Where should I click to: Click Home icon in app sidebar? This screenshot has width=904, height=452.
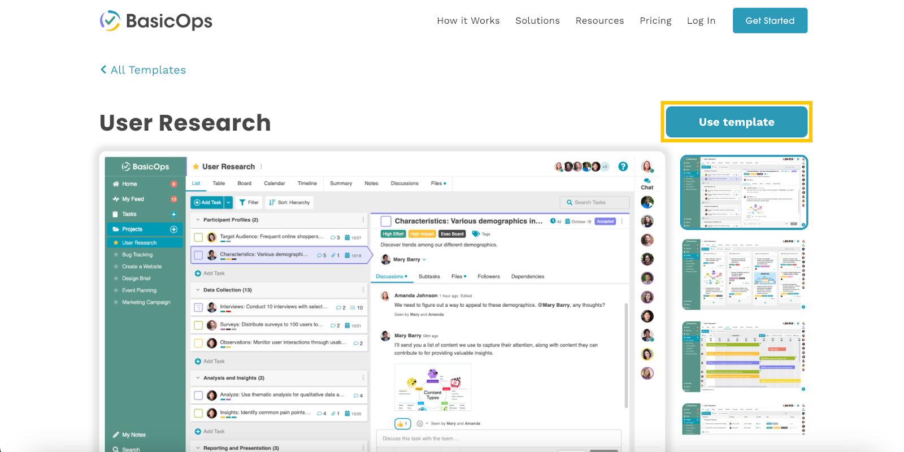coord(116,184)
